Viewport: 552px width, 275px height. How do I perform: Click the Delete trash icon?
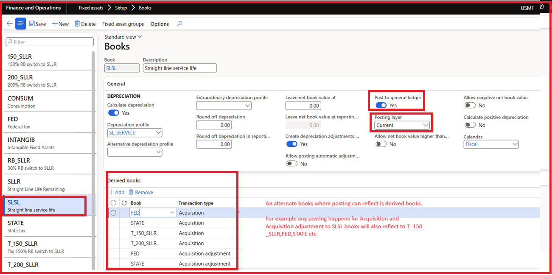click(x=77, y=24)
